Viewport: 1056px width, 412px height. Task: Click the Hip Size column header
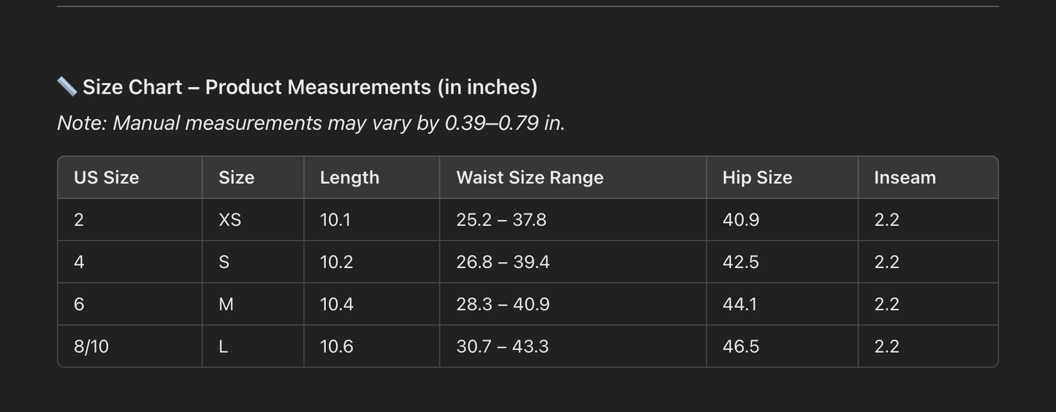tap(757, 178)
